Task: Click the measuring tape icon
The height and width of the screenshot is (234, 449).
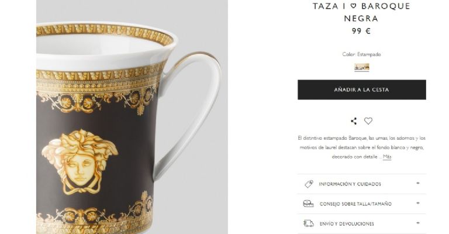Action: 309,204
